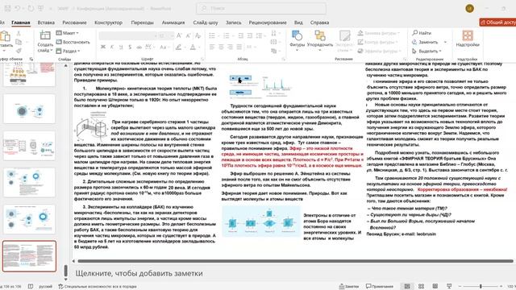516x290 pixels.
Task: Increase font size with the larger A icon
Action: (179, 35)
